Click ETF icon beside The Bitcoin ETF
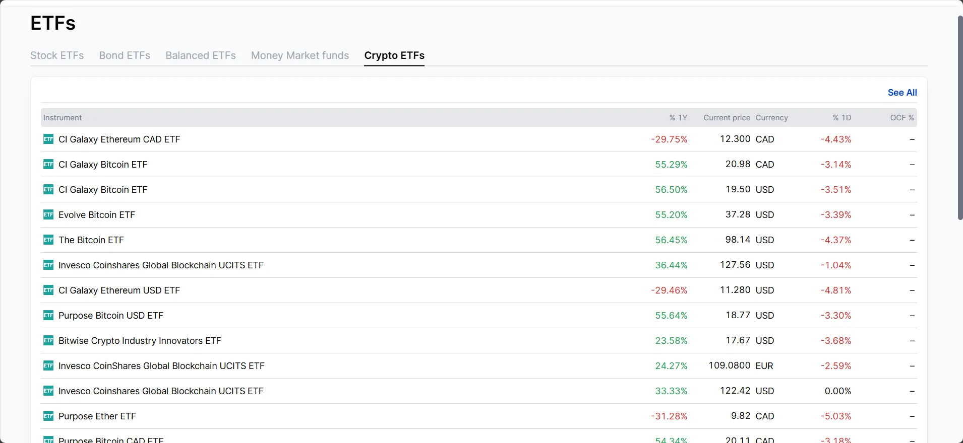 coord(48,240)
